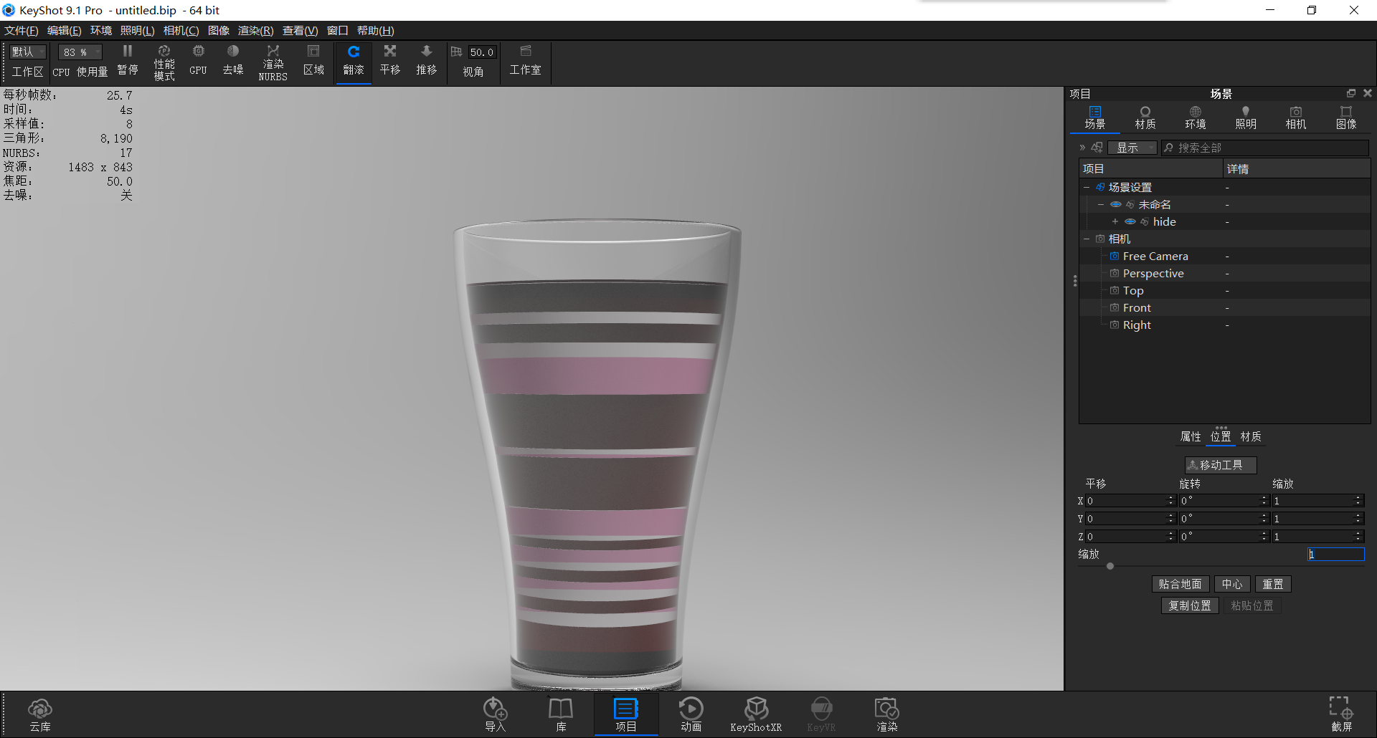This screenshot has width=1377, height=738.
Task: Open the KeyShotXR tool
Action: click(756, 714)
